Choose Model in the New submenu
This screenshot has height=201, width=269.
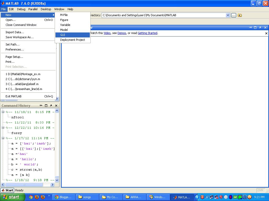coord(73,30)
